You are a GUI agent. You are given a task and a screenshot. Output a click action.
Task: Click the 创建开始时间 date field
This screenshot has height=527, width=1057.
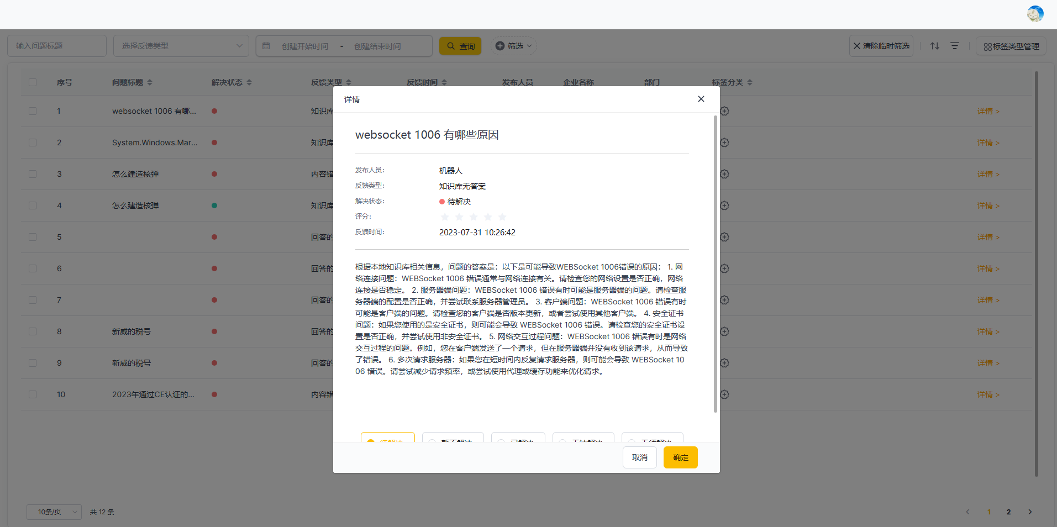pos(305,46)
